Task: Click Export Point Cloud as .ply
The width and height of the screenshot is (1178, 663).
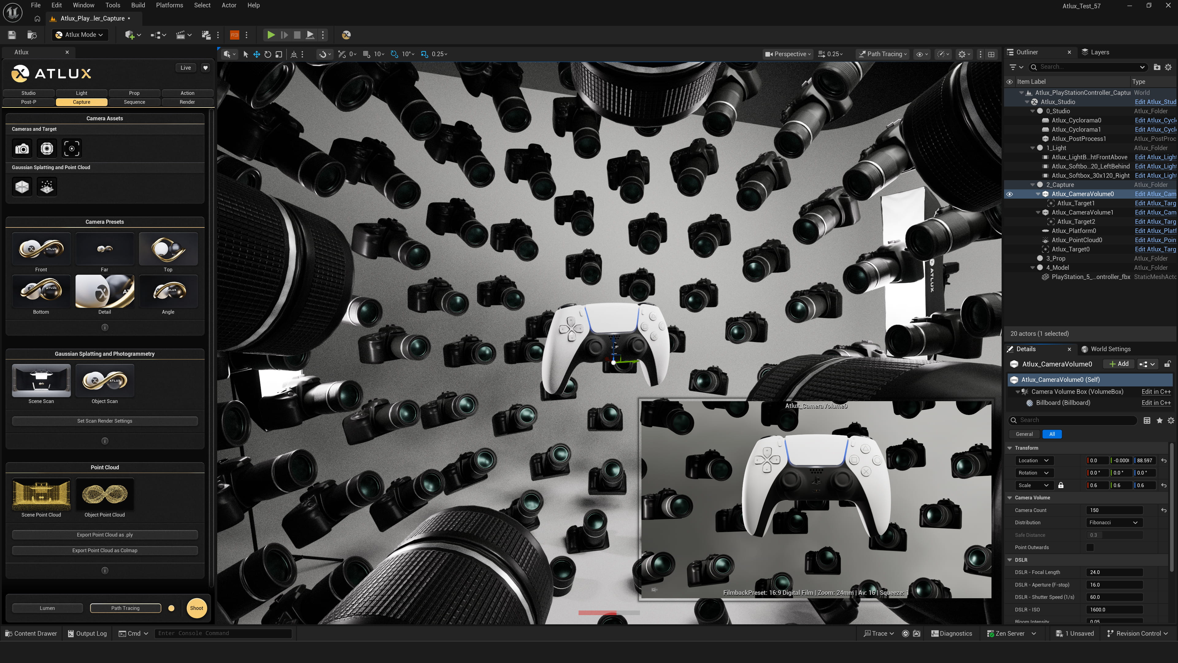Action: pos(104,534)
